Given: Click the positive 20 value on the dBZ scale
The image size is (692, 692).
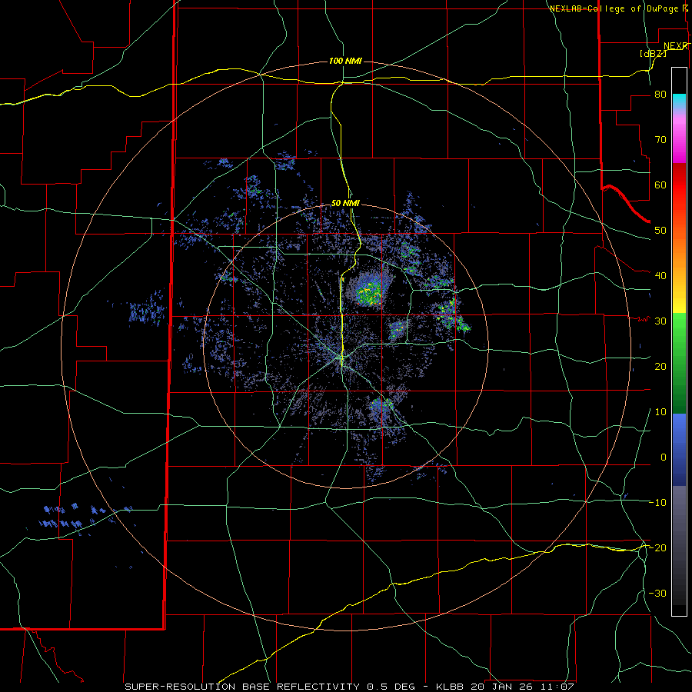Looking at the screenshot, I should tap(660, 367).
